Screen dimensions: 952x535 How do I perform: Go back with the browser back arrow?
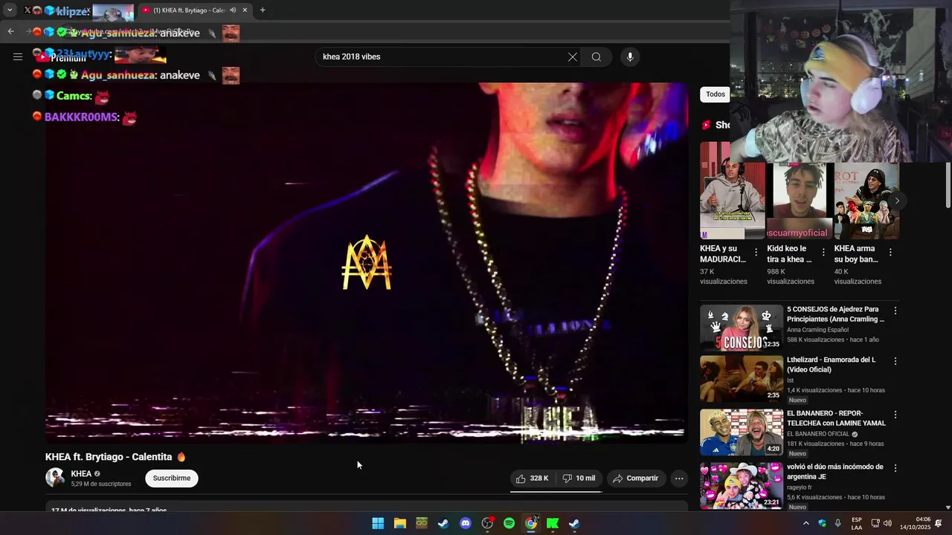pos(10,31)
